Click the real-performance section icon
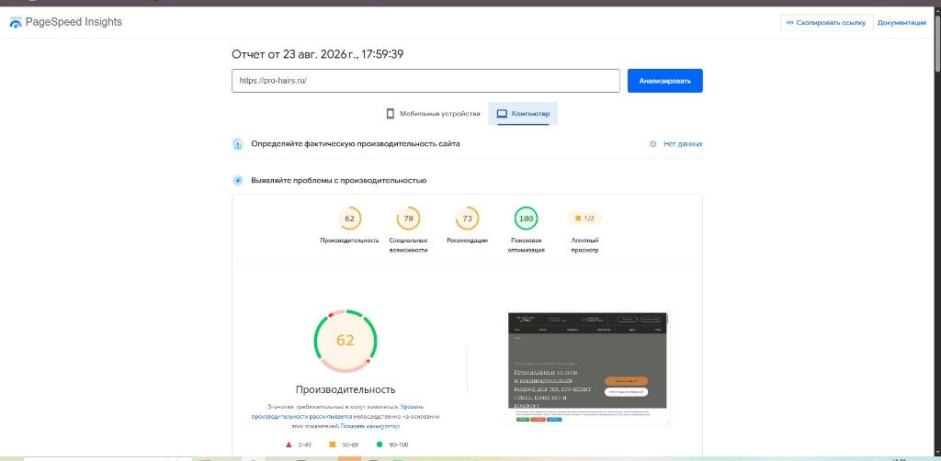Screen dimensions: 941x461 (x=238, y=144)
